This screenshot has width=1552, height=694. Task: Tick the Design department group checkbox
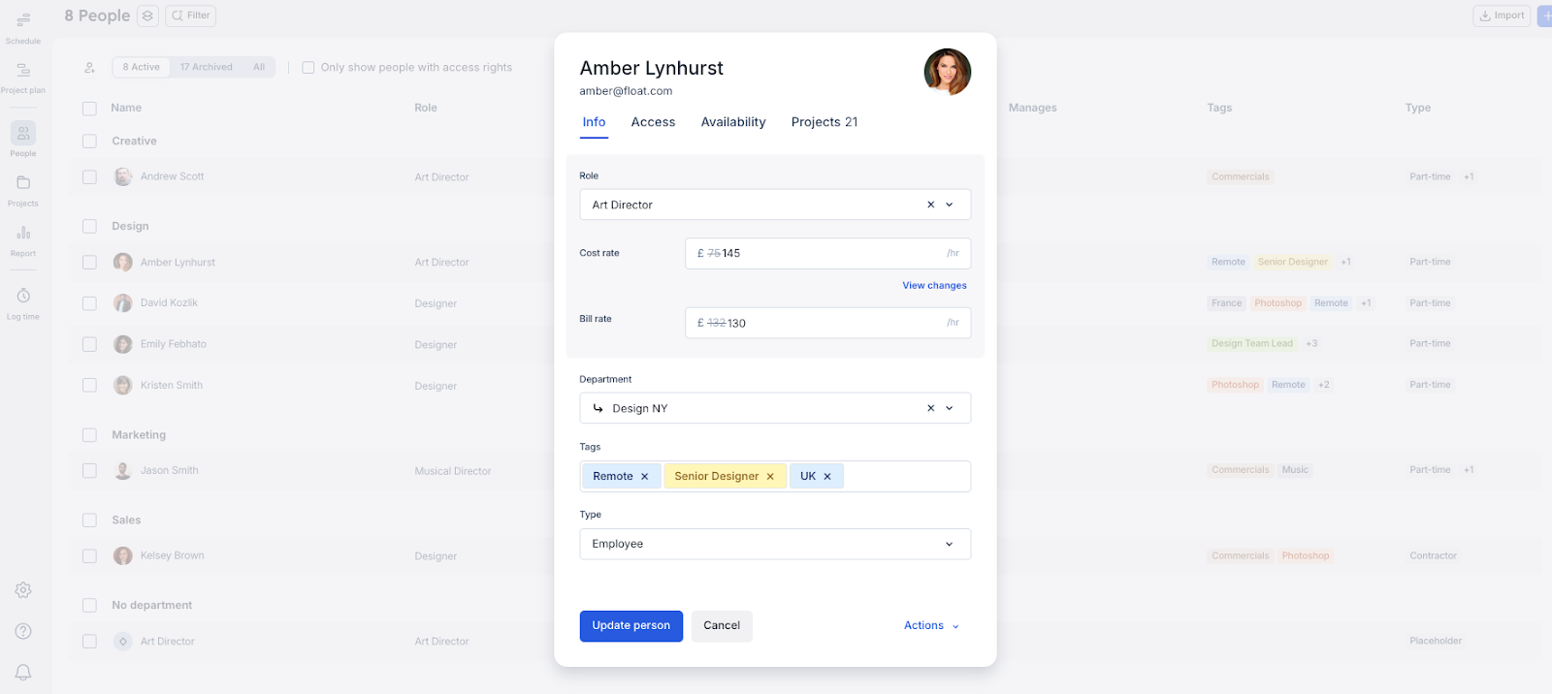click(x=90, y=227)
